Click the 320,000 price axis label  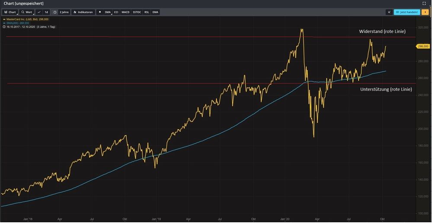coord(422,28)
